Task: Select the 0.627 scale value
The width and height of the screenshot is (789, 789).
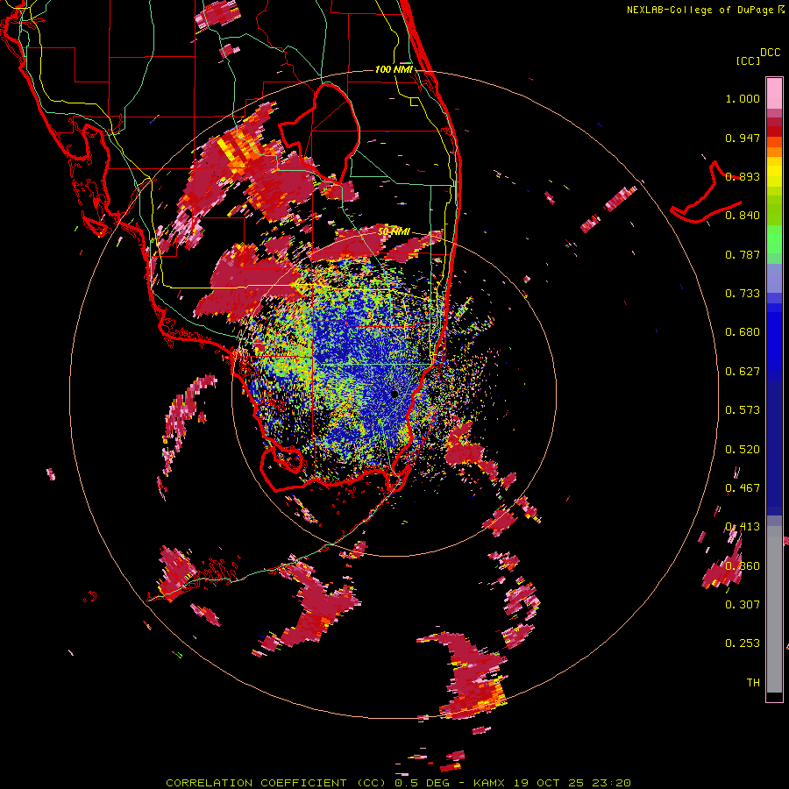Action: pyautogui.click(x=743, y=372)
